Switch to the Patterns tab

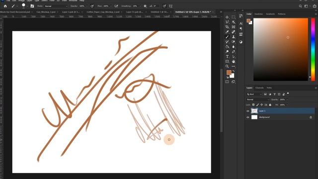click(282, 14)
